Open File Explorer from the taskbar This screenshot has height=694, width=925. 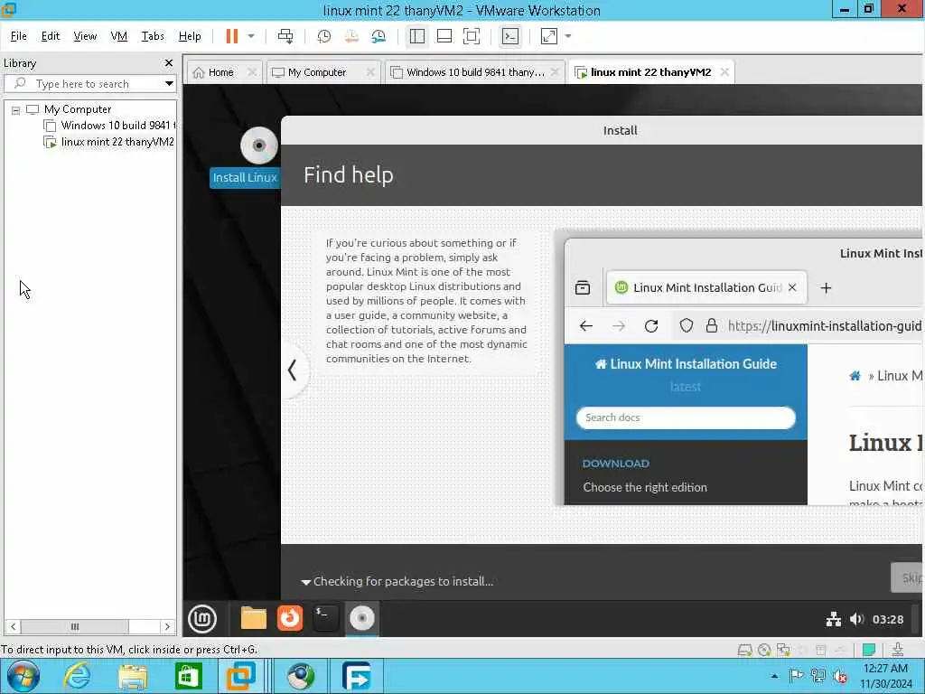coord(133,676)
